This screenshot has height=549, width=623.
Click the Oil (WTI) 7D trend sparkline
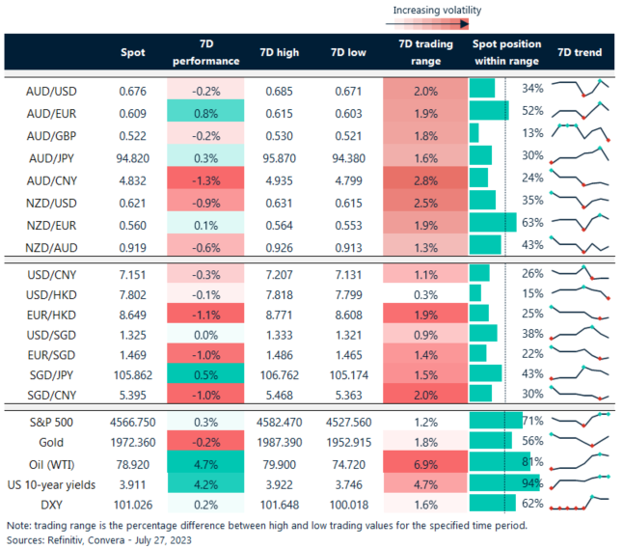pyautogui.click(x=581, y=462)
